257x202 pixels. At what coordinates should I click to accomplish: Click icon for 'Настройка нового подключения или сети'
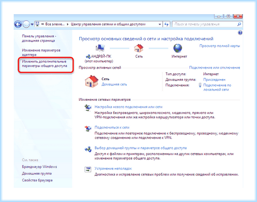click(x=88, y=108)
